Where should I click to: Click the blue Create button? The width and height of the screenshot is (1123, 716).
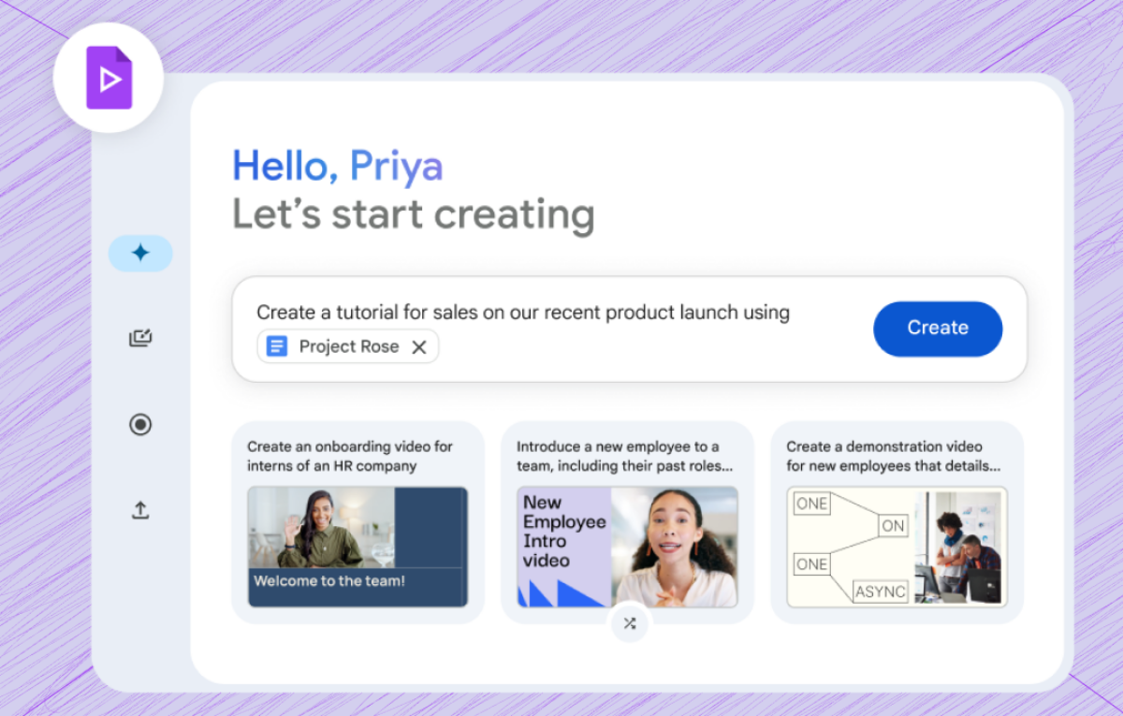pos(938,329)
